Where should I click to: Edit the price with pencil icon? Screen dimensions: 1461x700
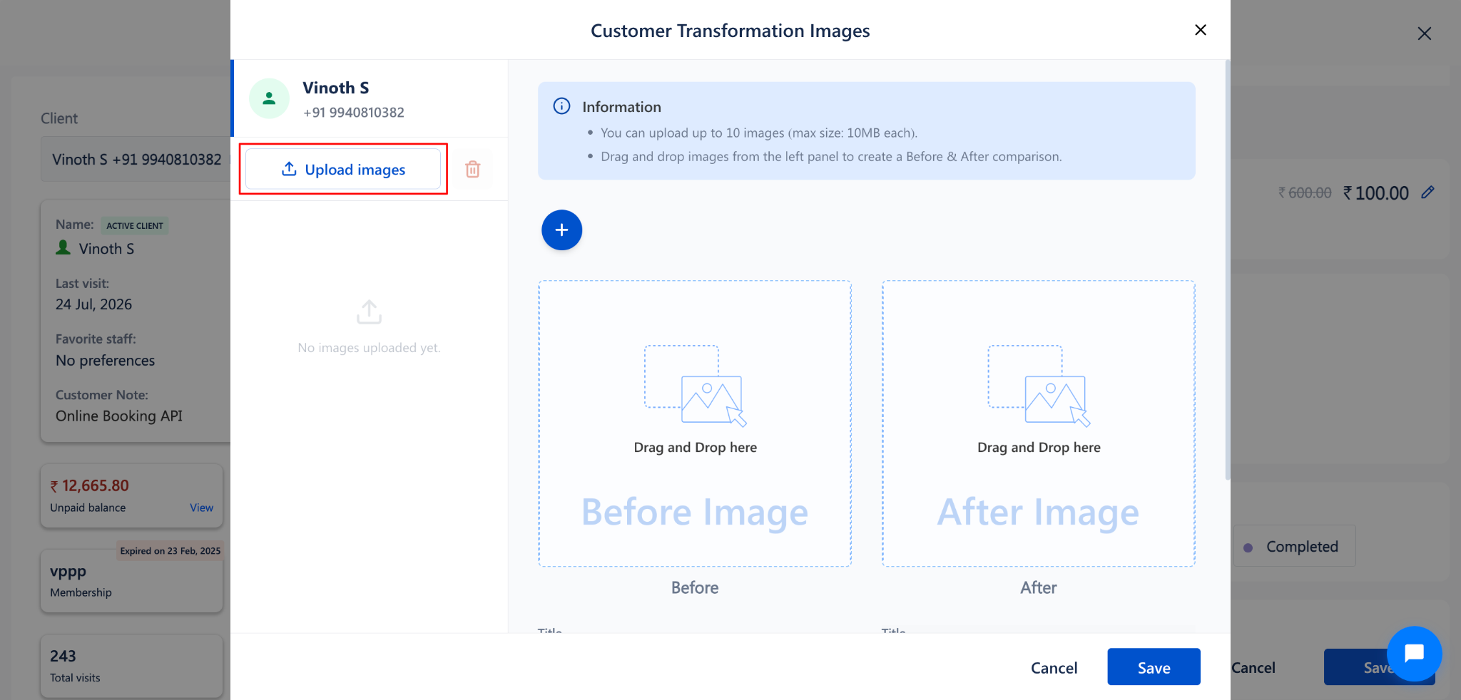(1427, 192)
